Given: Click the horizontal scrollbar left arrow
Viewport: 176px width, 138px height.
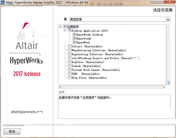Looking at the screenshot, I should [60, 87].
